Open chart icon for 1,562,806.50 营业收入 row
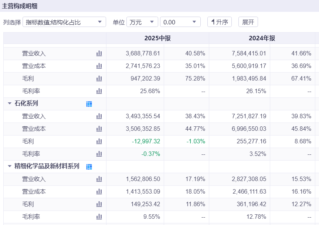The width and height of the screenshot is (319, 225). tap(99, 179)
